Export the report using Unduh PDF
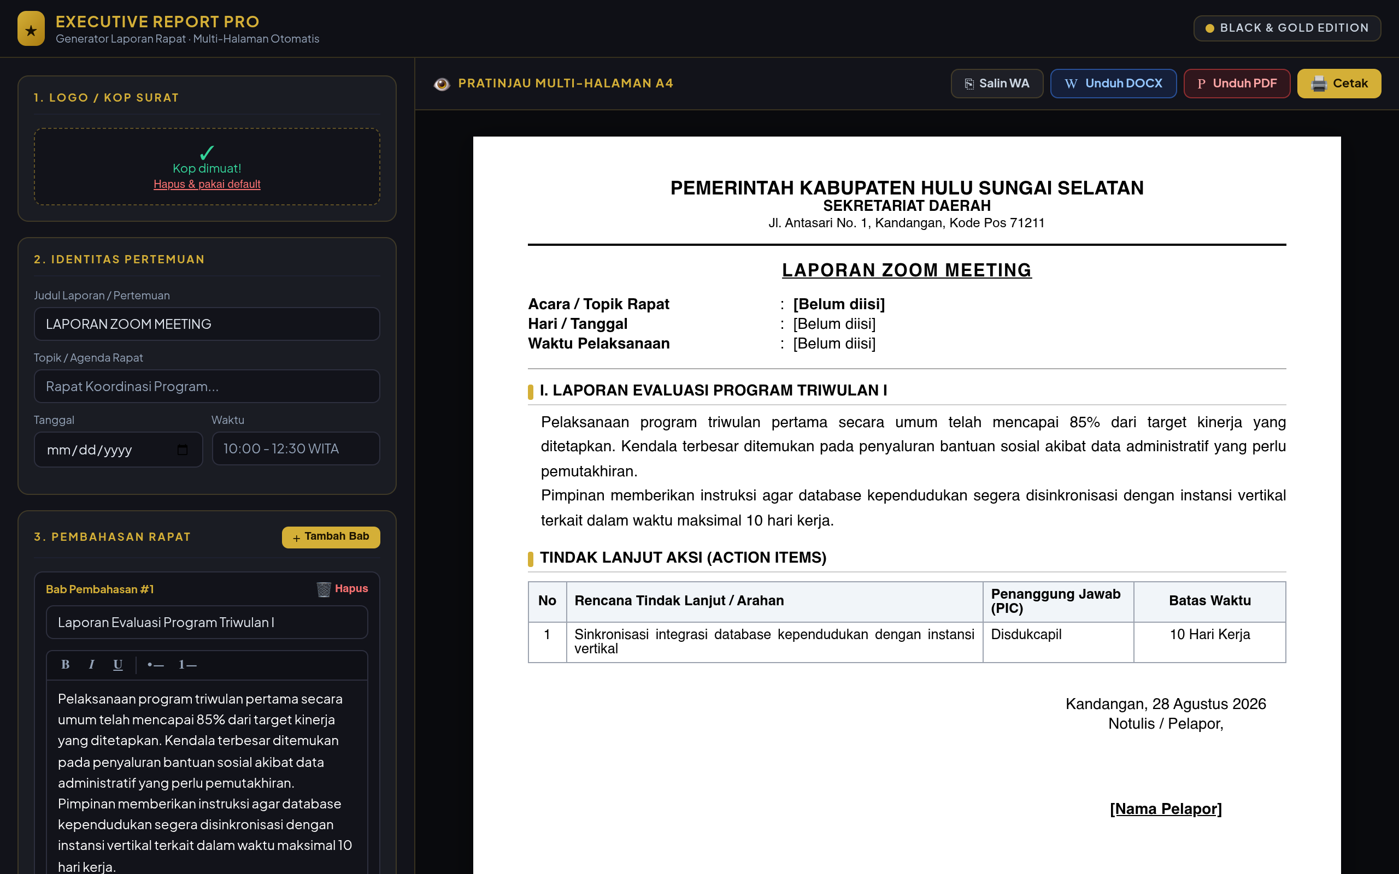1399x874 pixels. 1237,84
